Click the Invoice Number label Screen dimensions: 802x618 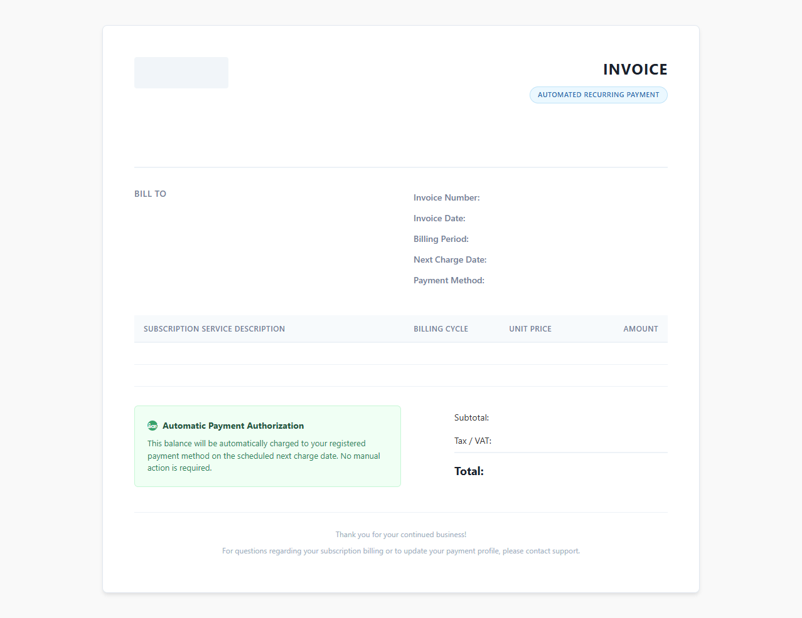(447, 197)
